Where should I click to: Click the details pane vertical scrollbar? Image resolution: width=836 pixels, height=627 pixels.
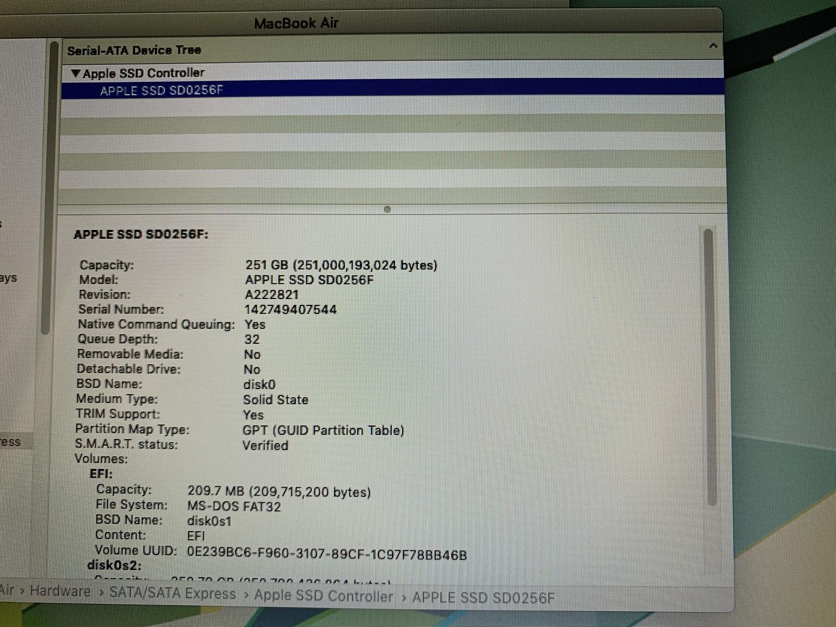pos(708,367)
